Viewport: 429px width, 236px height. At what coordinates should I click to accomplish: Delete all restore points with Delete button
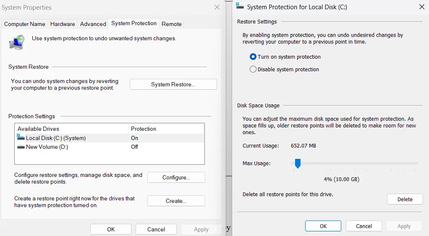[405, 200]
